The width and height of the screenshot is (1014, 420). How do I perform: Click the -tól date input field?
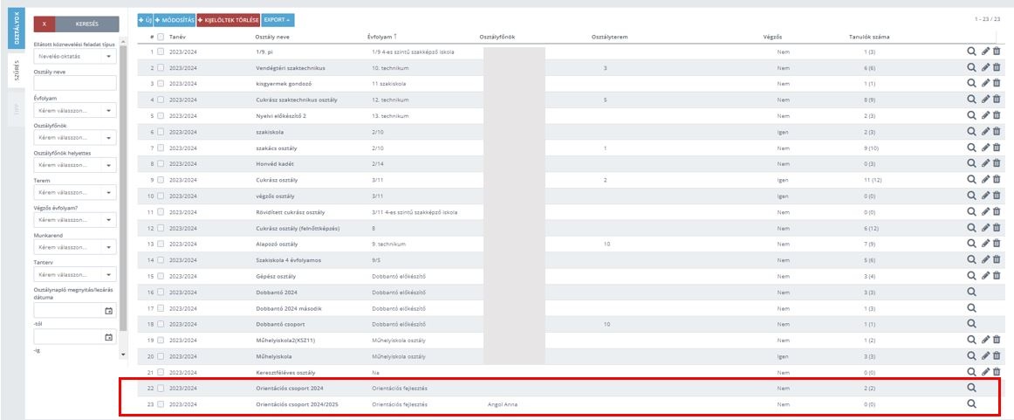(x=75, y=311)
